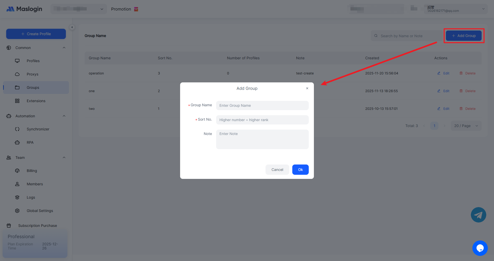The height and width of the screenshot is (261, 494).
Task: Click Cancel in the dialog
Action: pos(277,170)
